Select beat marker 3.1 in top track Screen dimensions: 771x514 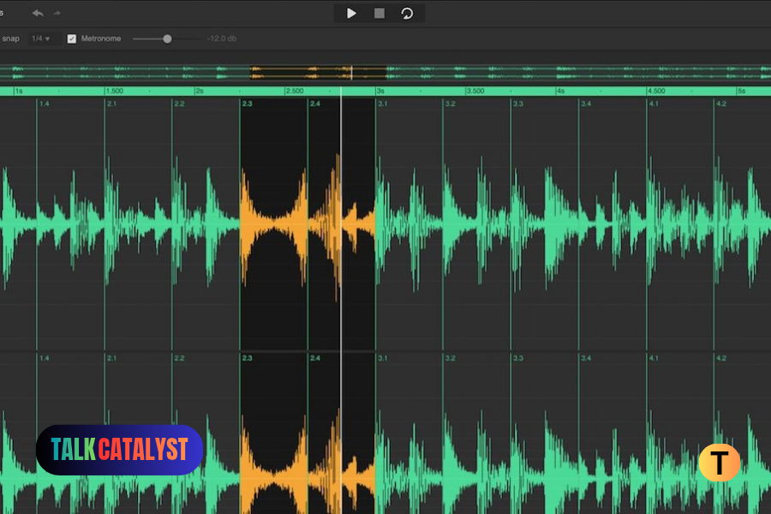(382, 104)
